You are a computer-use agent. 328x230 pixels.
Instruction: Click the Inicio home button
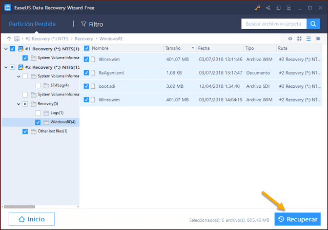tap(32, 219)
